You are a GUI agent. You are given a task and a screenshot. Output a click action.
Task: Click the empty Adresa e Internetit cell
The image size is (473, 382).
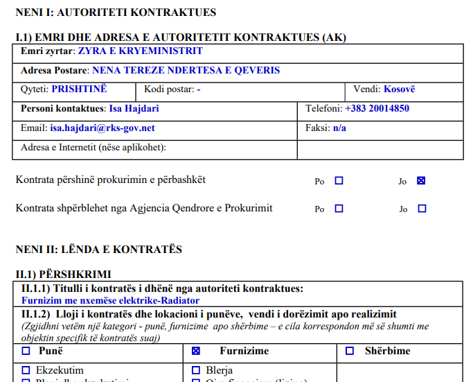click(380, 148)
